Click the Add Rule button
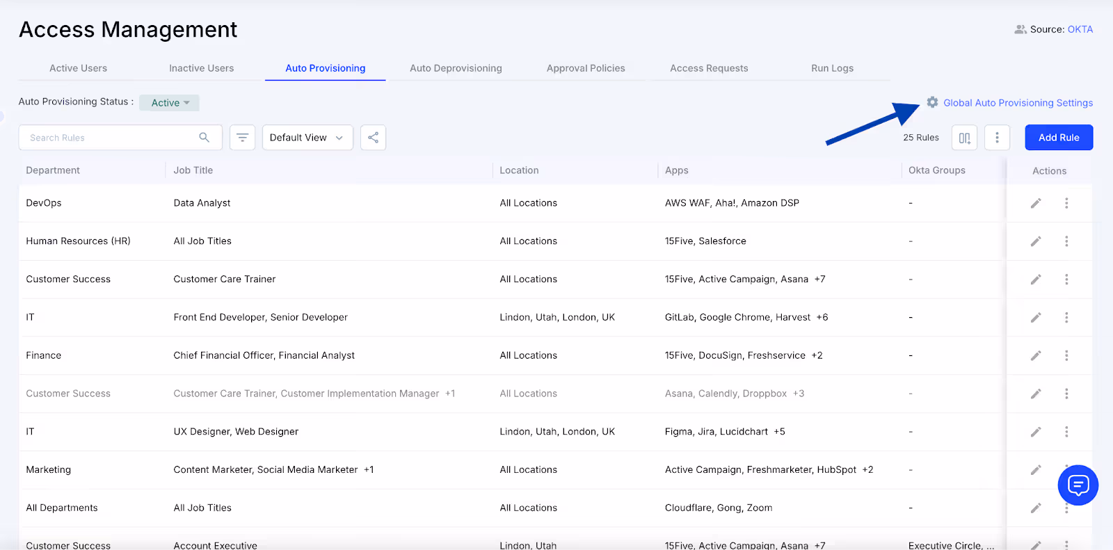This screenshot has width=1113, height=550. [1059, 138]
